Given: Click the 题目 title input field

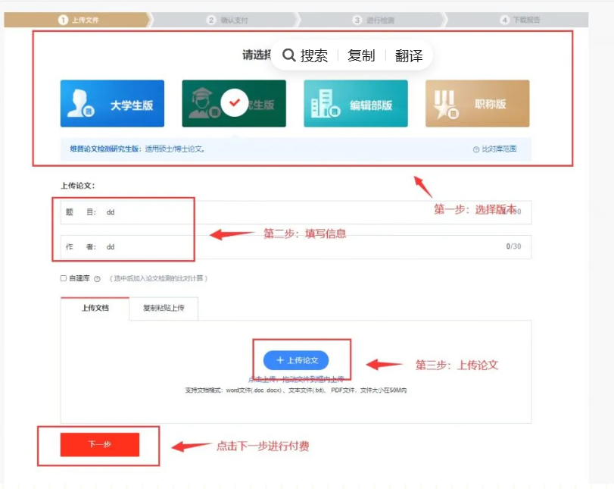Looking at the screenshot, I should 303,212.
